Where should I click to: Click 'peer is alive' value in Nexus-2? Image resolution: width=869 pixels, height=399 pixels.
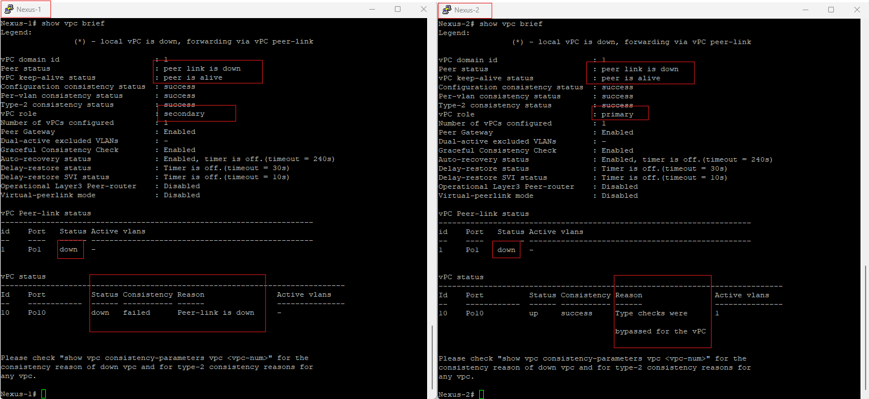click(631, 78)
